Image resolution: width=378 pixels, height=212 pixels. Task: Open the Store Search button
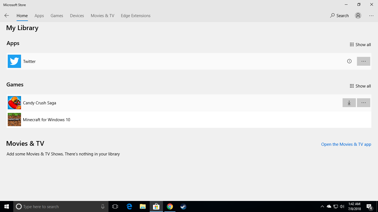[x=339, y=16]
